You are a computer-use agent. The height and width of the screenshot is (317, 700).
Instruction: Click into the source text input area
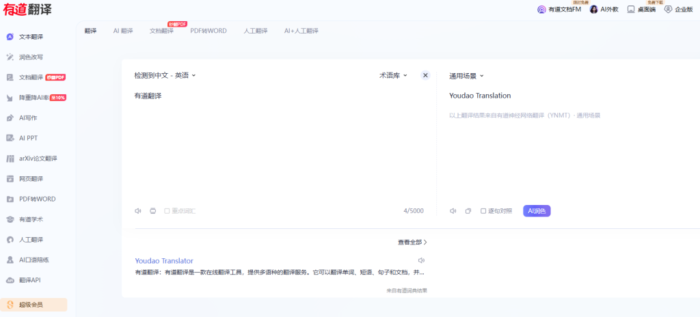pyautogui.click(x=273, y=143)
